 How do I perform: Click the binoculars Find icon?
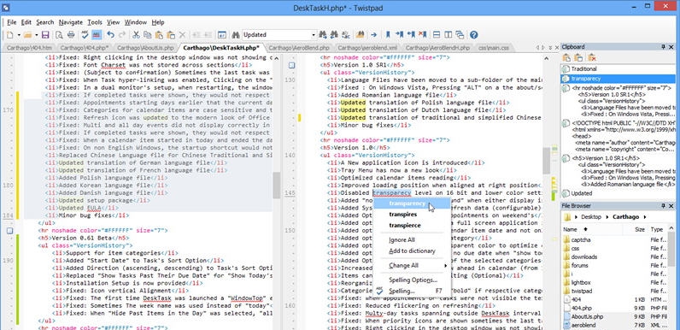(236, 35)
